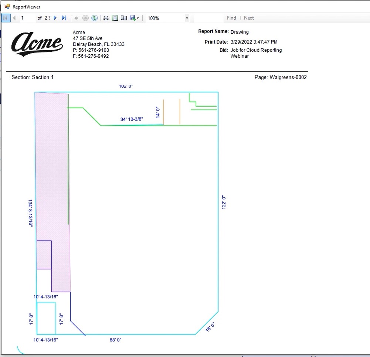Screen dimensions: 370x357
Task: Click the current page number field
Action: tap(27, 18)
